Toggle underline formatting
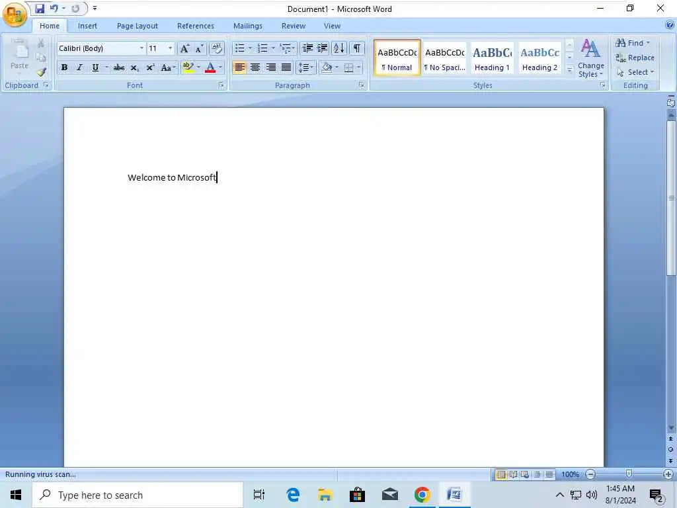Viewport: 677px width, 508px height. point(95,67)
